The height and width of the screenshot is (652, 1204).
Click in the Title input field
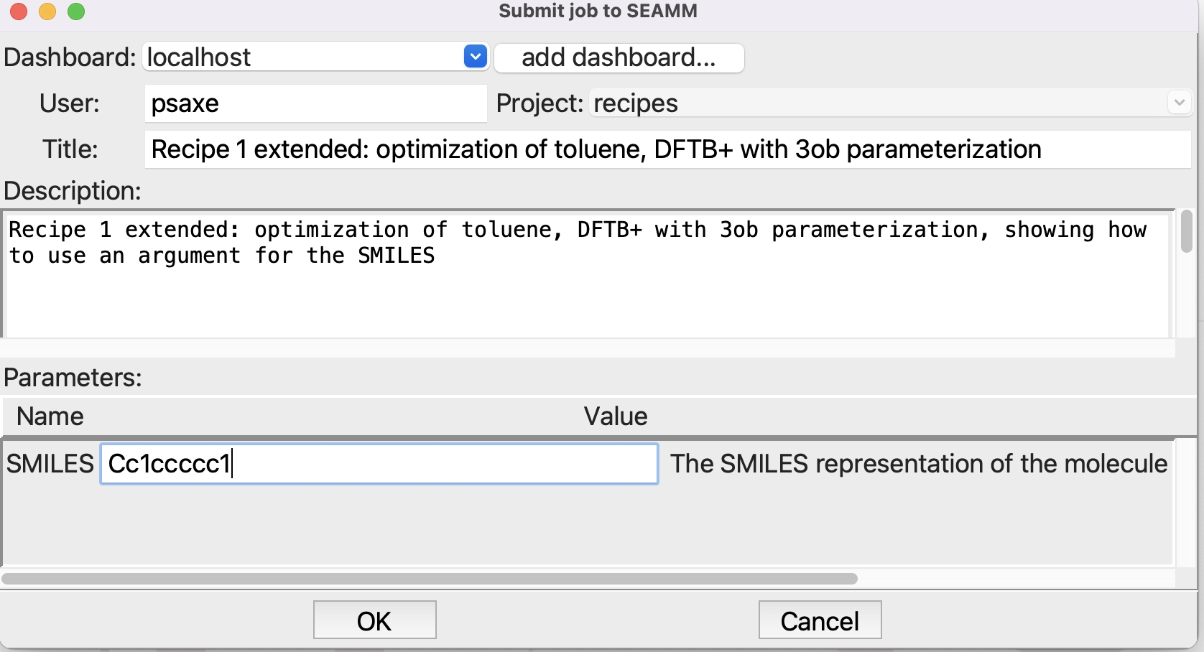667,149
